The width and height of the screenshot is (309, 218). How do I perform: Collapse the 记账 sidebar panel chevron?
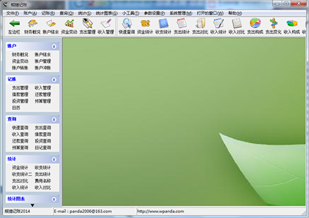[x=54, y=80]
